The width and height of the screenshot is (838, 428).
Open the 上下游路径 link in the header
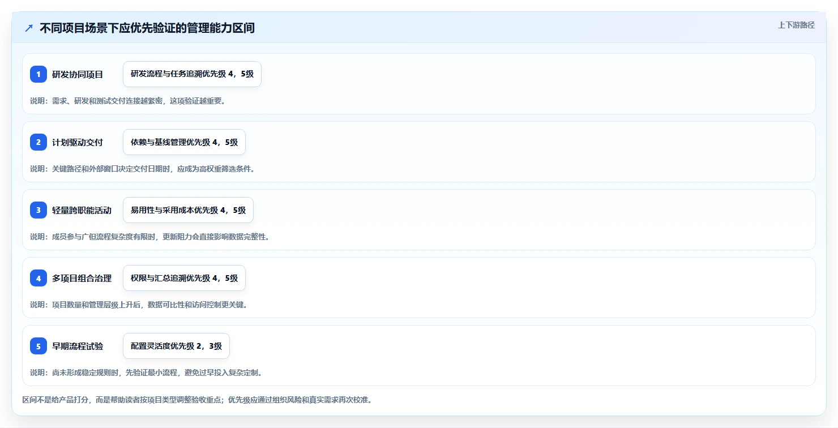click(x=796, y=25)
